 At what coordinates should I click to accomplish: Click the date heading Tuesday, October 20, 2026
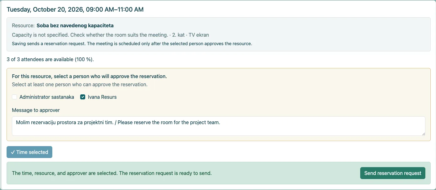[75, 9]
